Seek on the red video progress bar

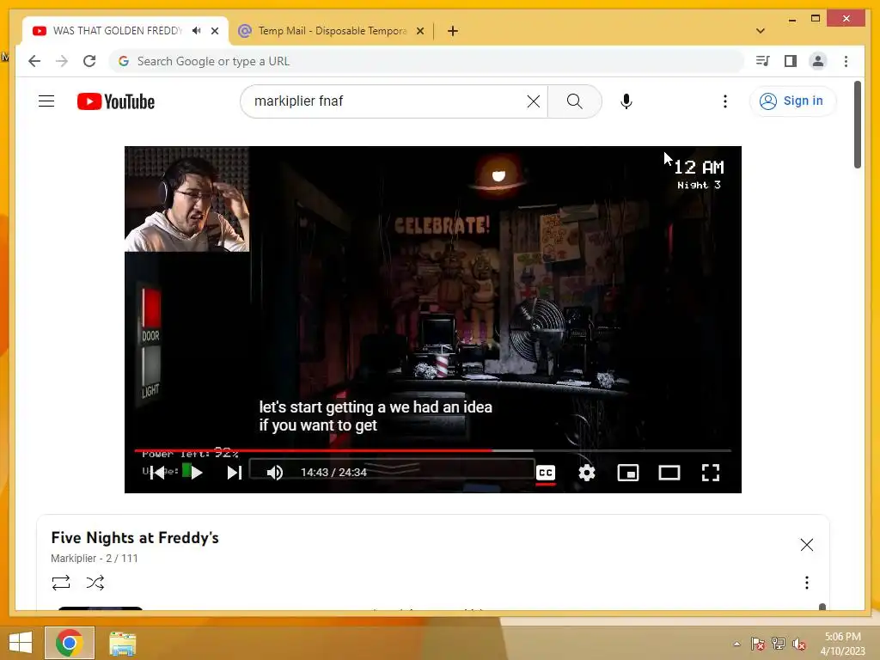tap(433, 450)
